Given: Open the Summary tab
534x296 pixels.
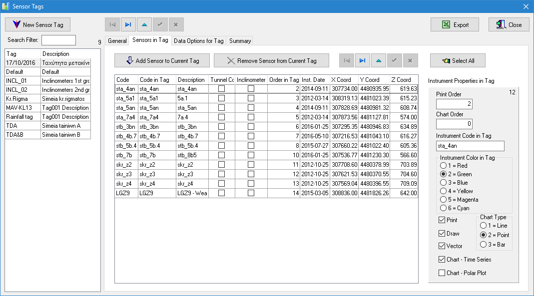Looking at the screenshot, I should pos(240,41).
